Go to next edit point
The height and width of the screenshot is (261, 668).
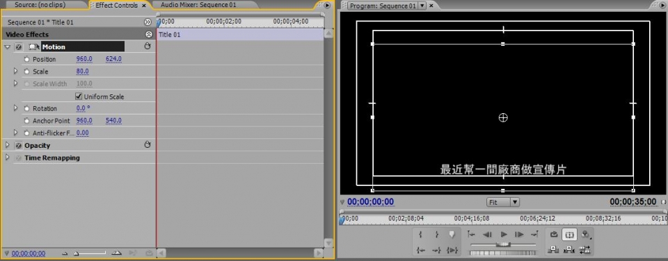pyautogui.click(x=534, y=234)
